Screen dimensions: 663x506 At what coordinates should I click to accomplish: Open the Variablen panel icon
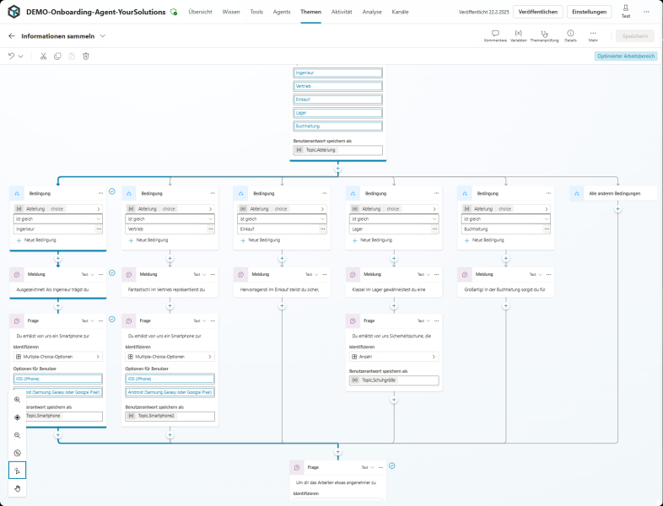coord(518,35)
